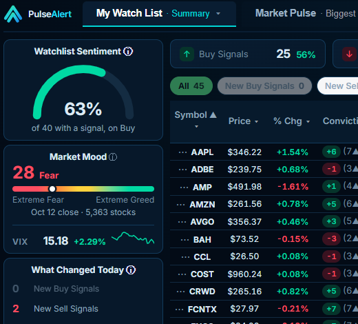The height and width of the screenshot is (324, 358).
Task: Select the All 45 filter pill
Action: (x=191, y=86)
